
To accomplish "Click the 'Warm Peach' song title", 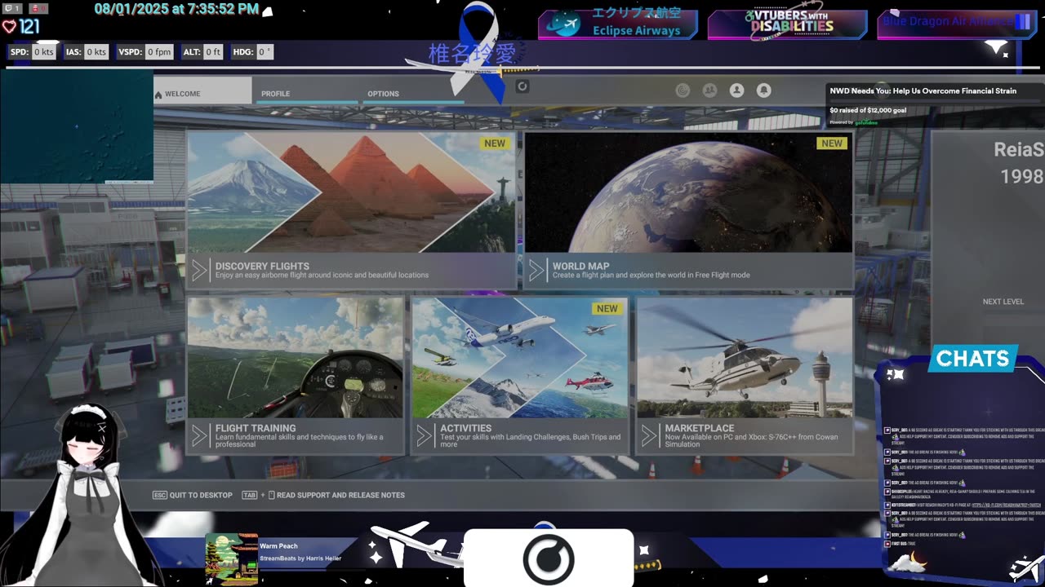I will coord(278,546).
